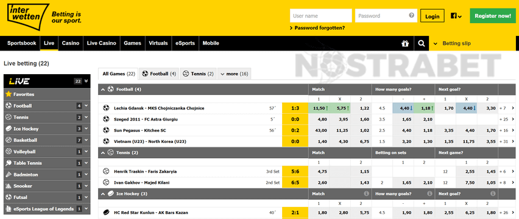Viewport: 519px width, 219px height.
Task: Click ball icon beside Sun Pegasus match
Action: [106, 130]
